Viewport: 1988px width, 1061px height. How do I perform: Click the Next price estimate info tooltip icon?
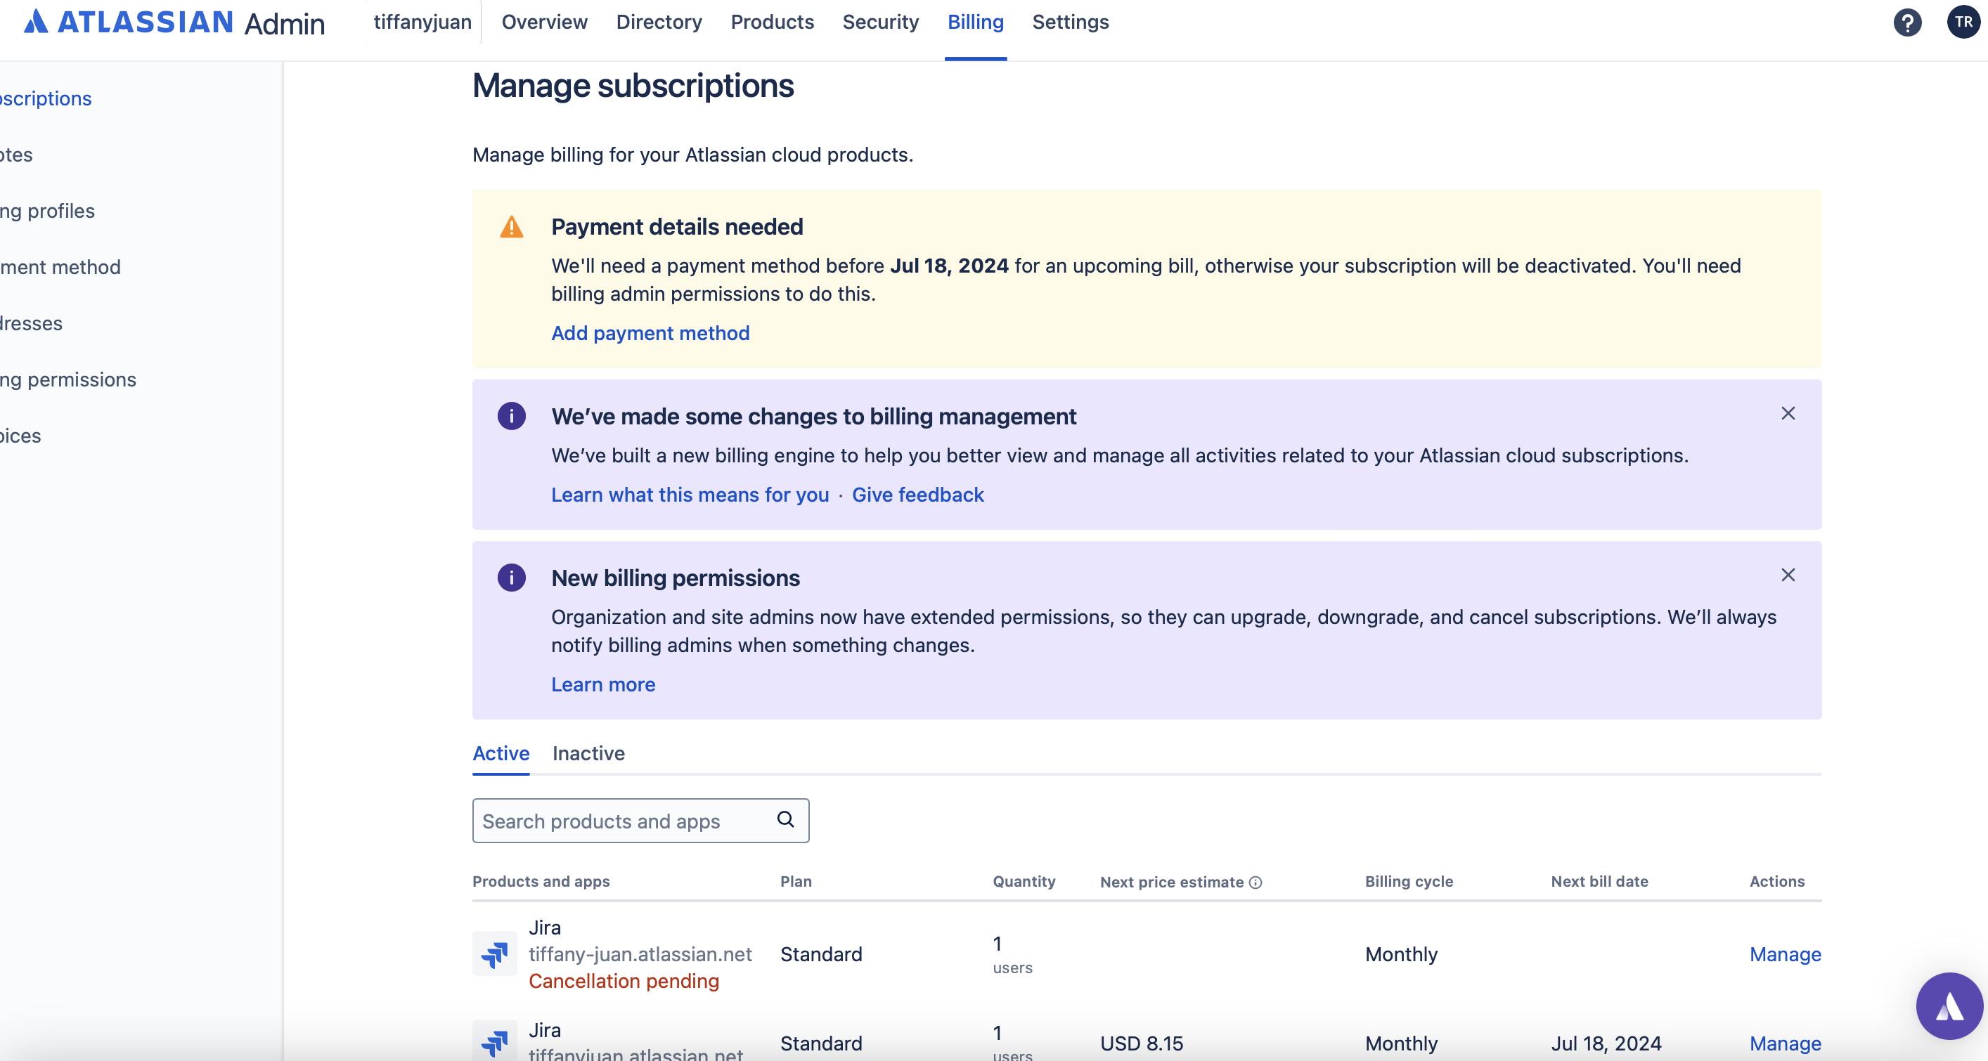point(1256,882)
